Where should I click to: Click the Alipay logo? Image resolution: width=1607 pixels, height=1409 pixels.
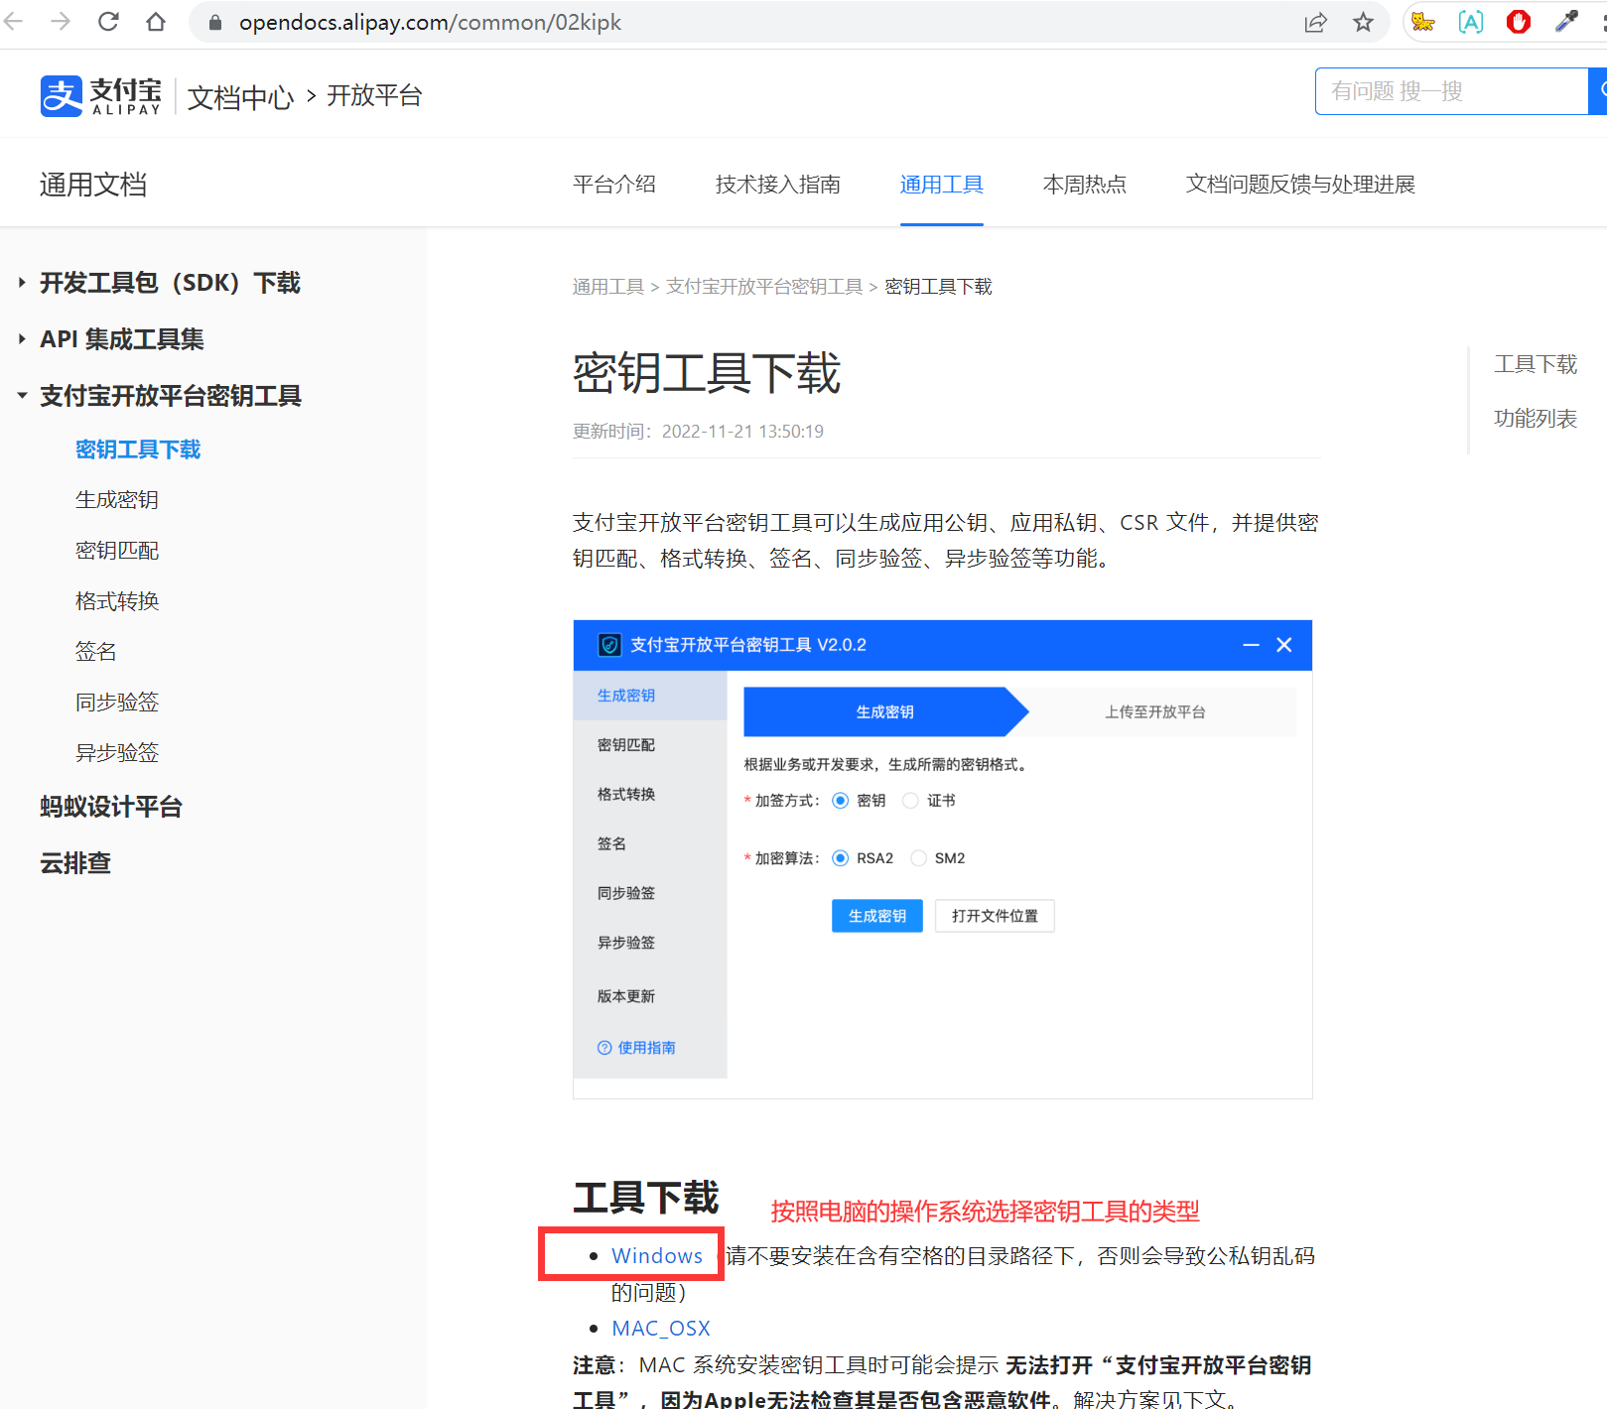coord(101,96)
